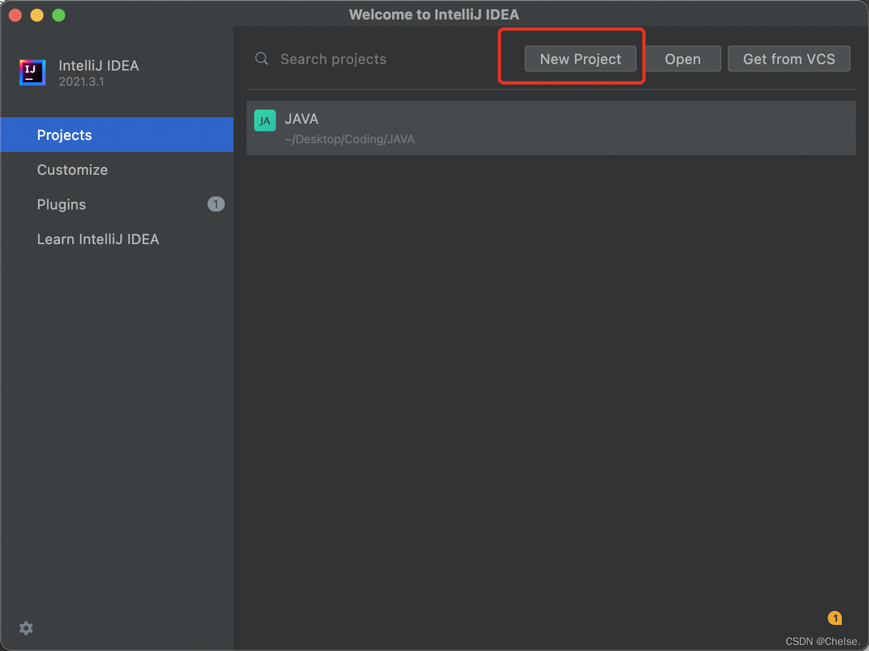869x651 pixels.
Task: Click Get from VCS button
Action: (x=789, y=59)
